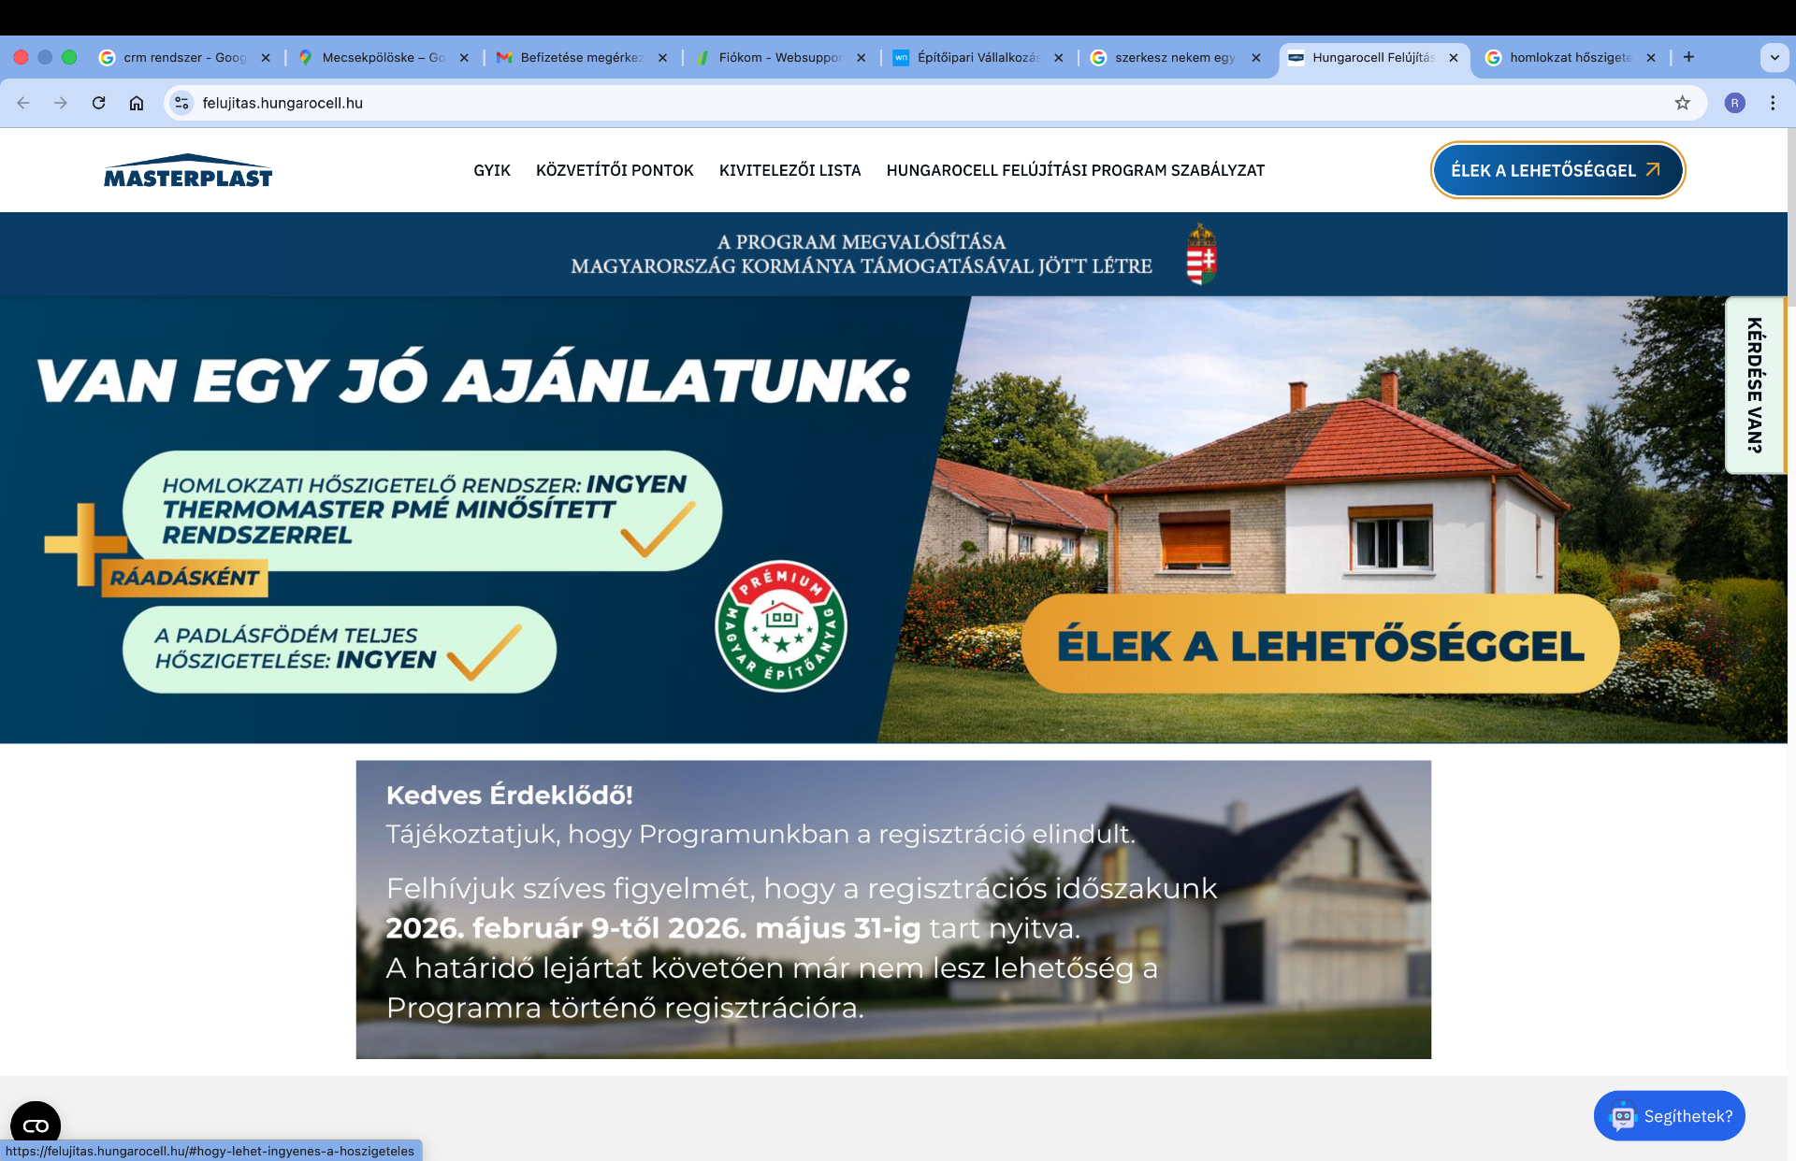Expand the KÉRDÉSE VAN? side panel
The image size is (1796, 1161).
[1754, 385]
